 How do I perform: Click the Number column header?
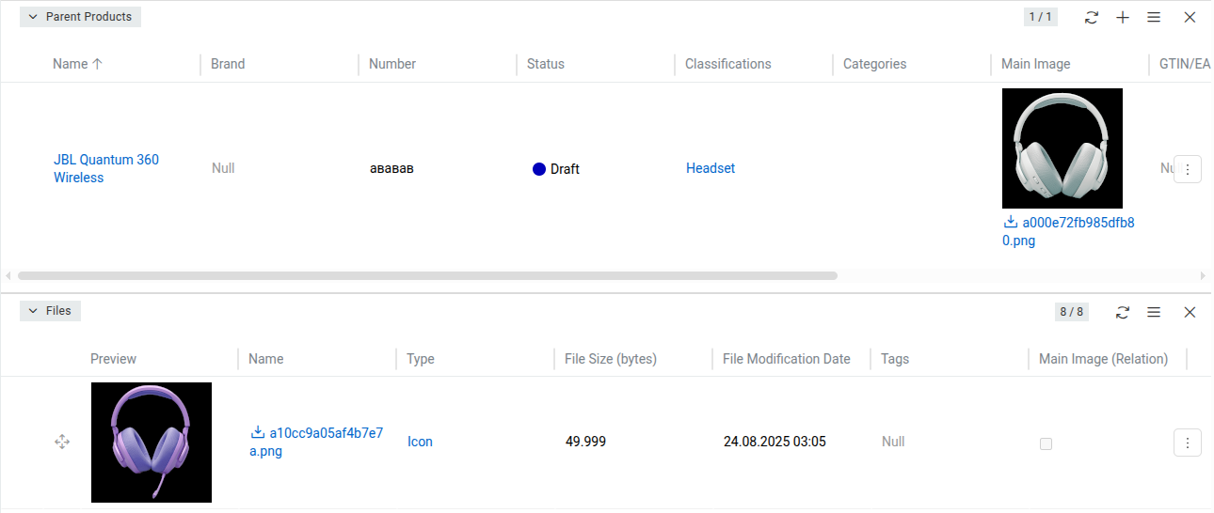392,64
